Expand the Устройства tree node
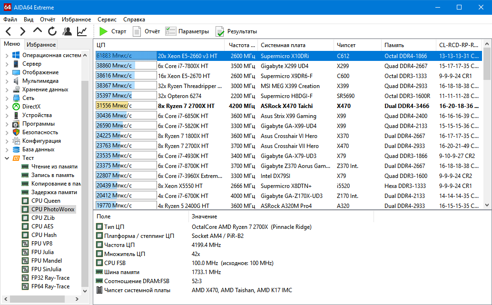This screenshot has width=492, height=305. point(7,116)
